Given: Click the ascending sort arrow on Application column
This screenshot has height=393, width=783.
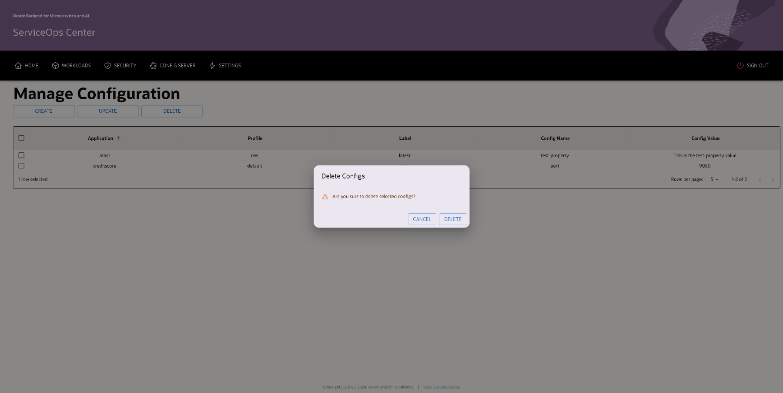Looking at the screenshot, I should pyautogui.click(x=118, y=138).
